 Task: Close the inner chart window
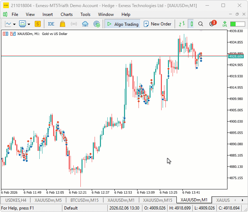pyautogui.click(x=244, y=14)
